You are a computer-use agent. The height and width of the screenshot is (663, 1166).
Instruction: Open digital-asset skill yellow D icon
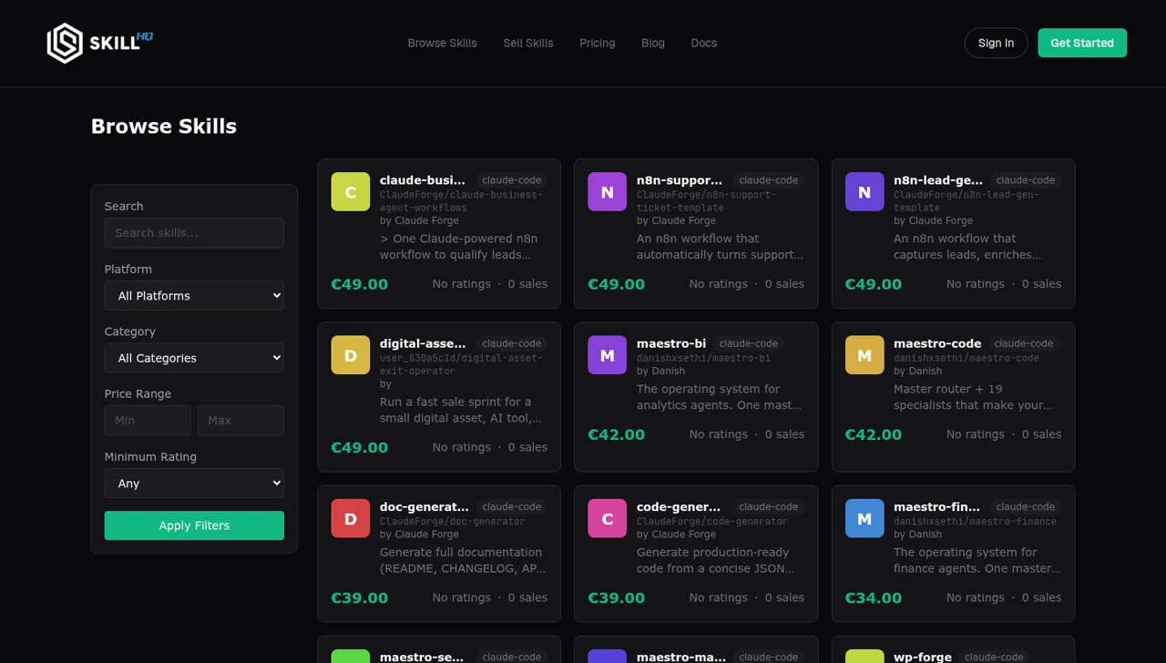pos(351,355)
